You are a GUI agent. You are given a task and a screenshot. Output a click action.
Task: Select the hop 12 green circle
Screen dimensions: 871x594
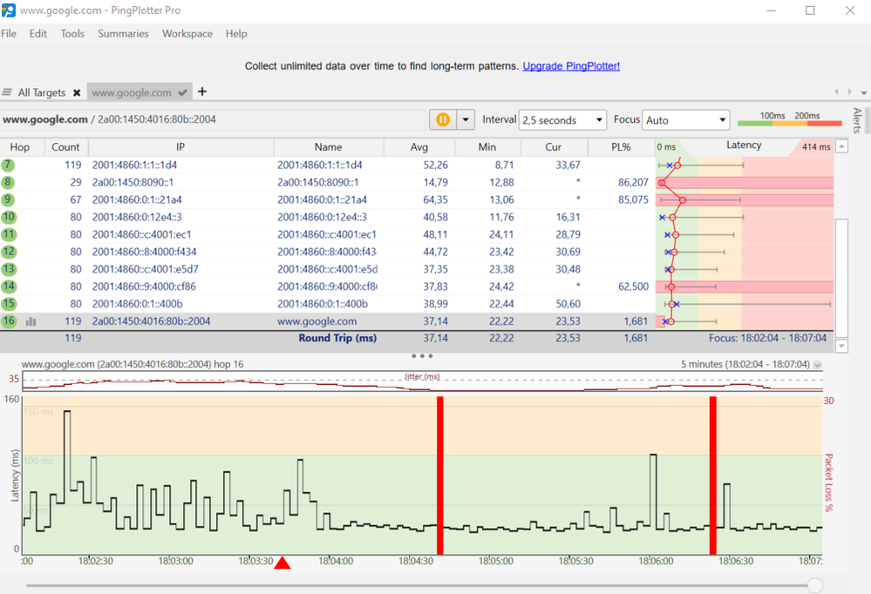9,252
